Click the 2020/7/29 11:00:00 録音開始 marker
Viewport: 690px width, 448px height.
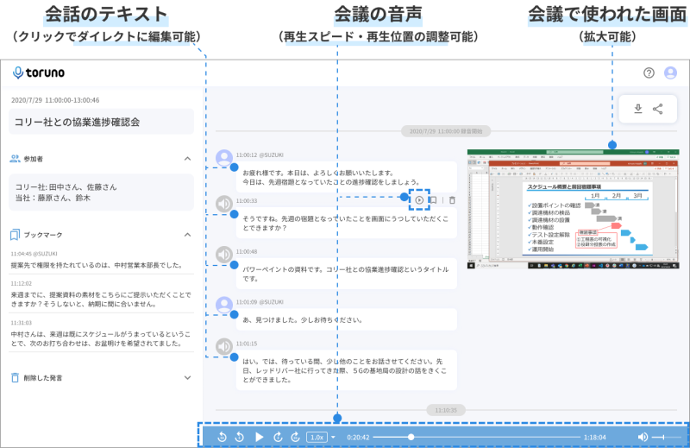coord(446,131)
